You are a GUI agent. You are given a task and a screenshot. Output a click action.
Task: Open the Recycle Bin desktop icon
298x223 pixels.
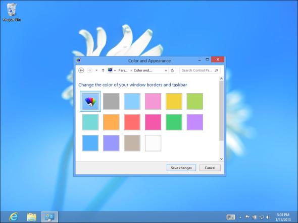pyautogui.click(x=12, y=12)
